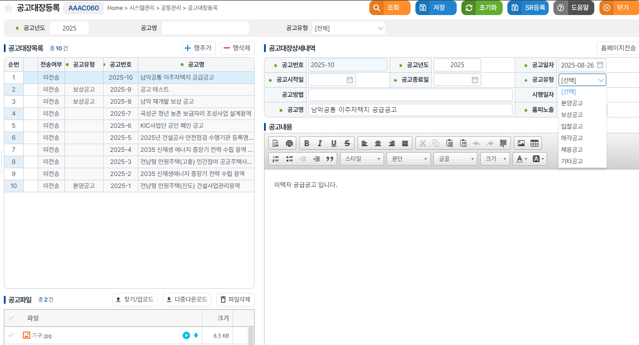639x345 pixels.
Task: Open the text color picker
Action: point(522,159)
